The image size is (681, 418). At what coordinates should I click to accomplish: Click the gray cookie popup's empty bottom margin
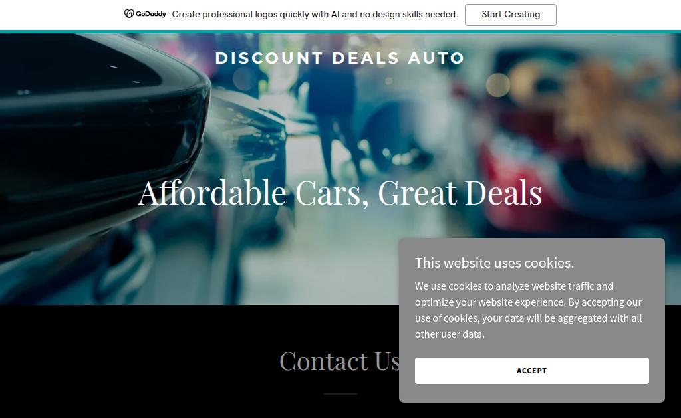[x=531, y=393]
